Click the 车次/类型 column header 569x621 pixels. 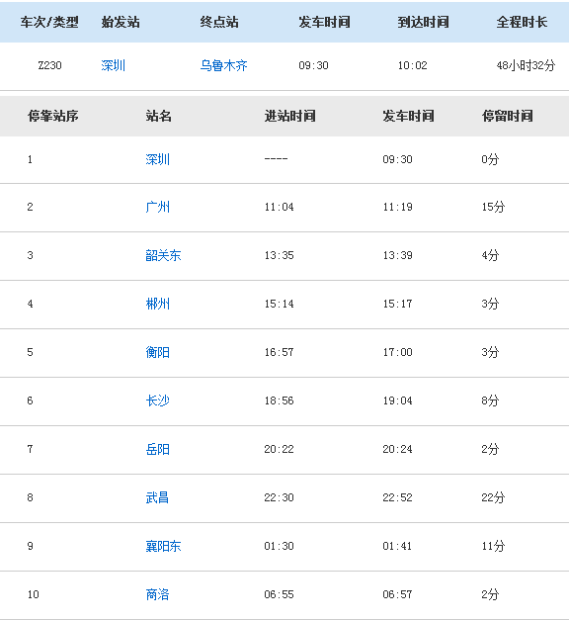[x=49, y=22]
